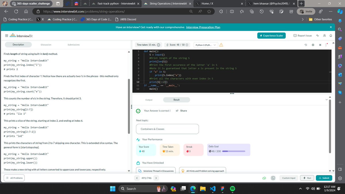Viewport: 345px width, 194px height.
Task: Collapse the result panel chevron
Action: coord(326,100)
